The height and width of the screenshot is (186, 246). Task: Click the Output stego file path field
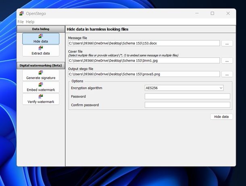coord(144,74)
